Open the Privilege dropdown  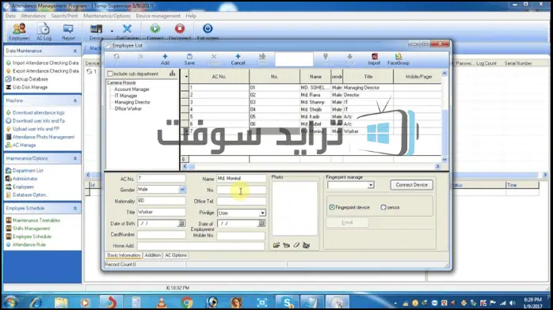[x=262, y=213]
